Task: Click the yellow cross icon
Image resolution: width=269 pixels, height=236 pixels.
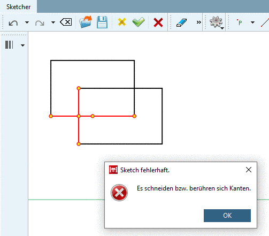Action: coord(122,22)
